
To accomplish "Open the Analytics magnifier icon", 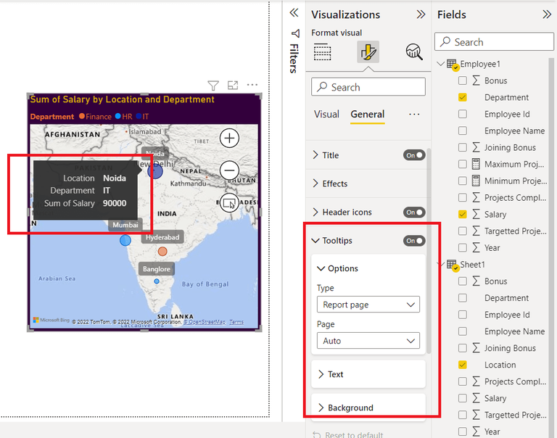I will pyautogui.click(x=414, y=52).
